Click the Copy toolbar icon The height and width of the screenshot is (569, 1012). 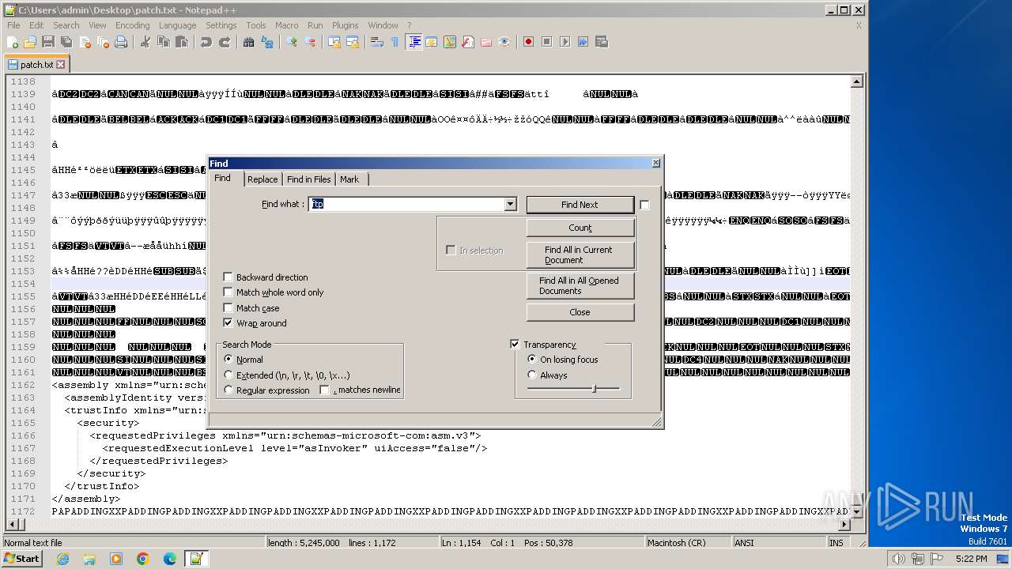point(163,42)
